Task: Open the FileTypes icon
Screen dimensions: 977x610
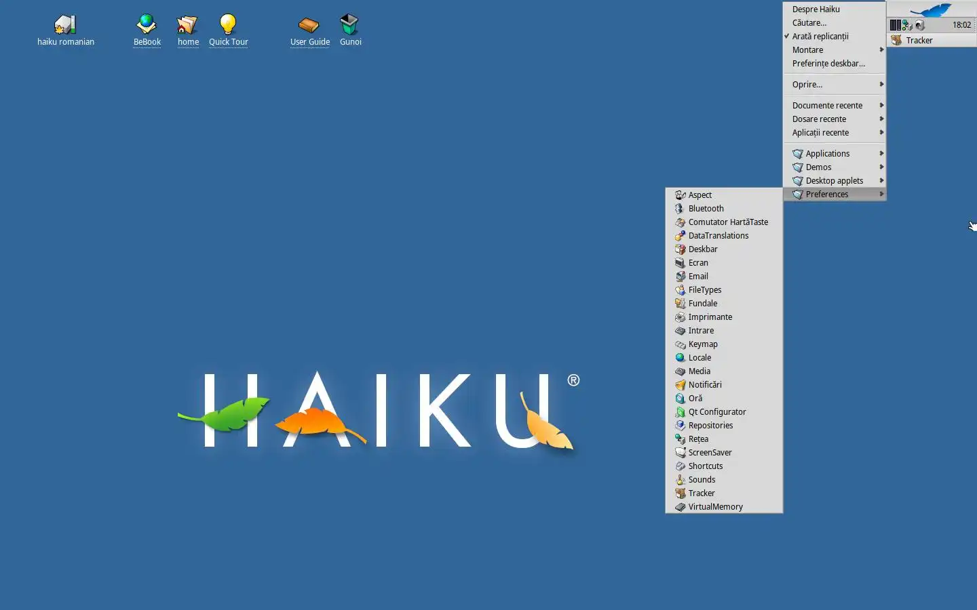Action: (680, 290)
